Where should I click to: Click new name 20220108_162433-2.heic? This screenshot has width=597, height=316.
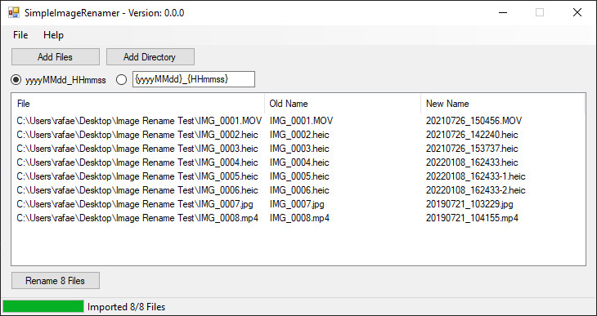point(476,190)
